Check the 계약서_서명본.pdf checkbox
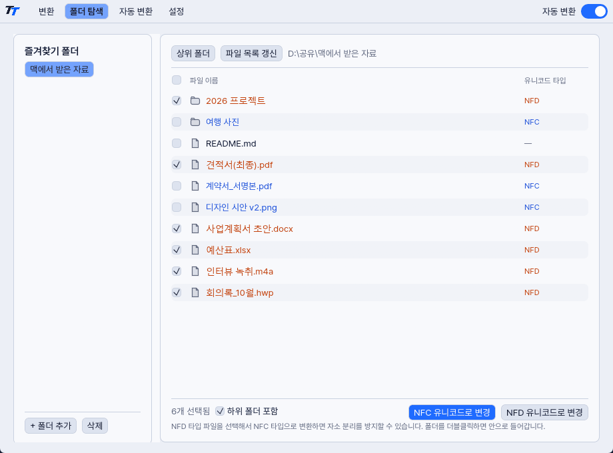 (177, 186)
